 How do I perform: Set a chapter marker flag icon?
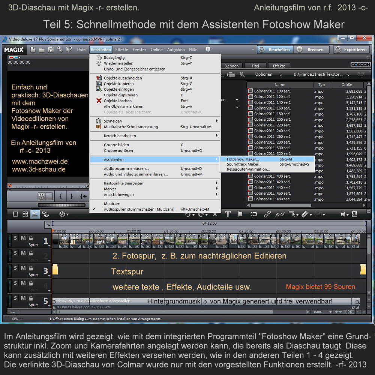[x=240, y=214]
